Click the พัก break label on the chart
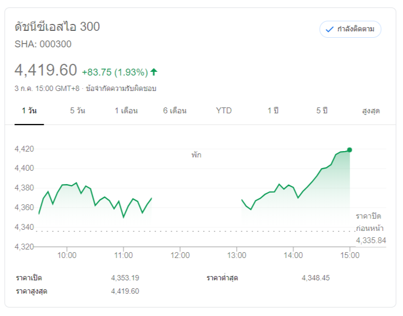Image resolution: width=403 pixels, height=316 pixels. tap(197, 155)
